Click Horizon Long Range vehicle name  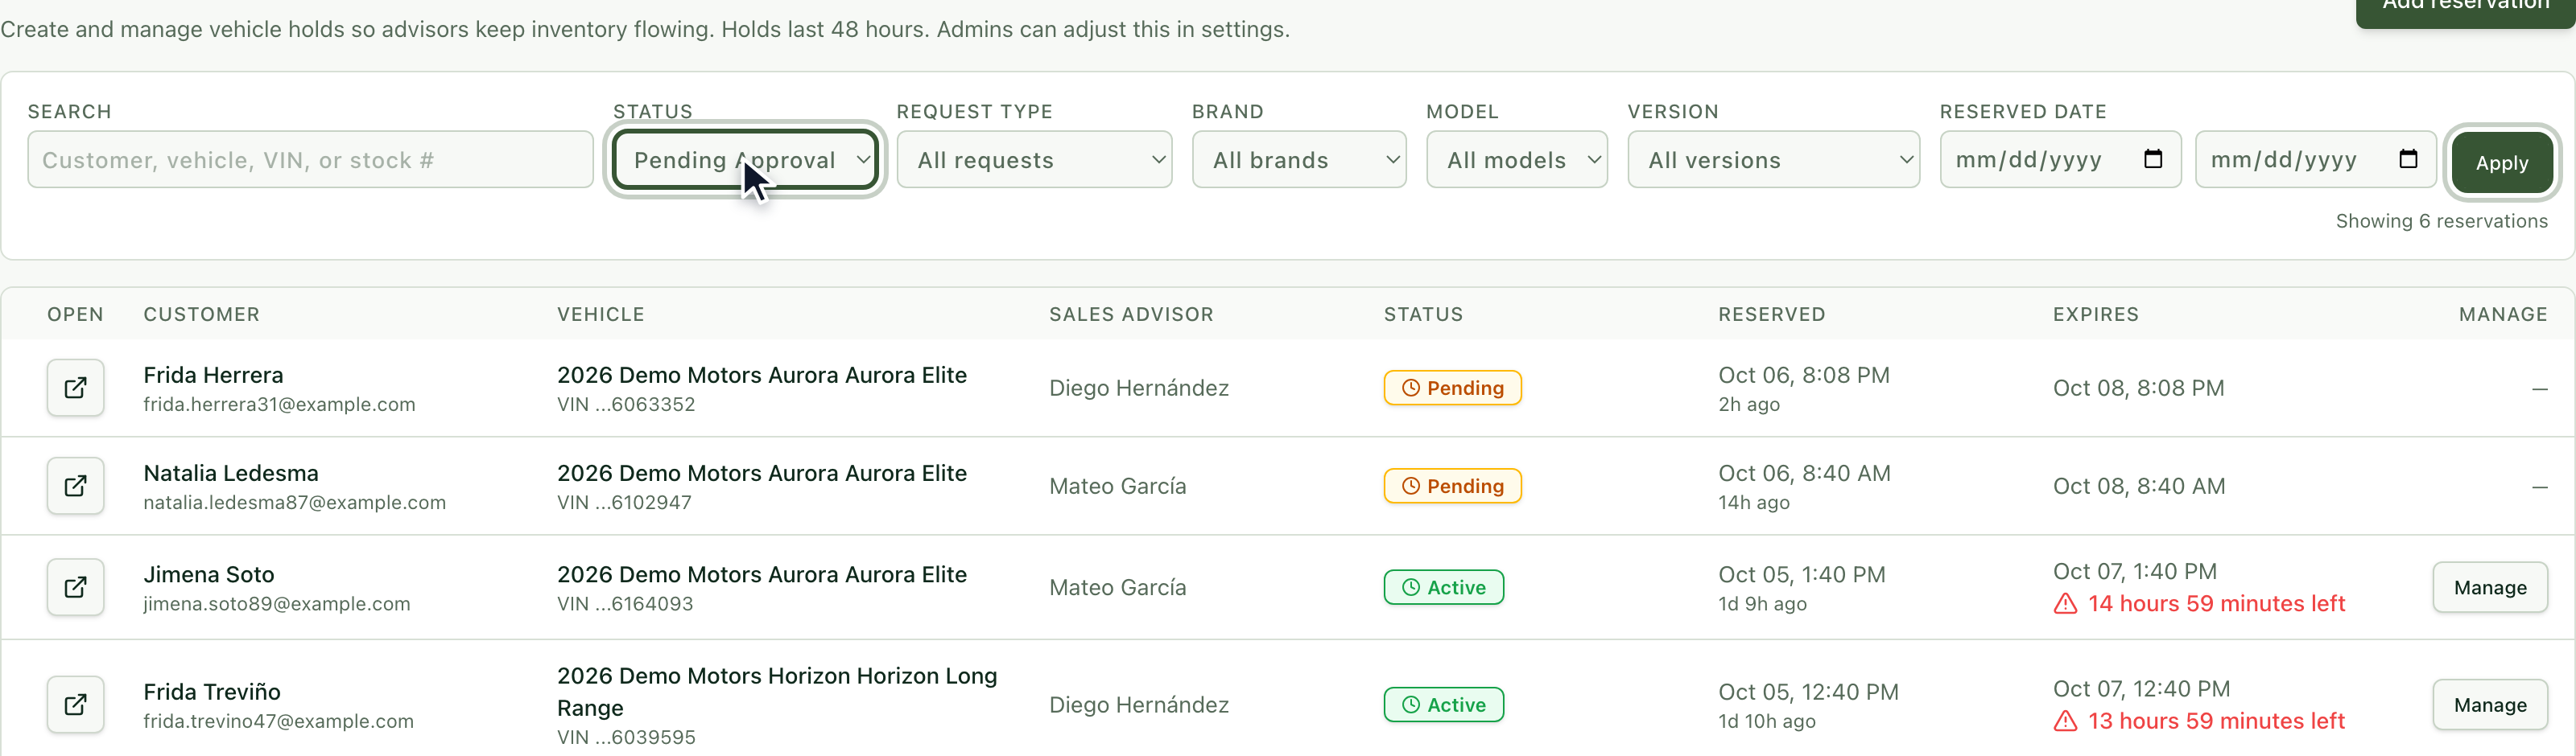point(777,692)
